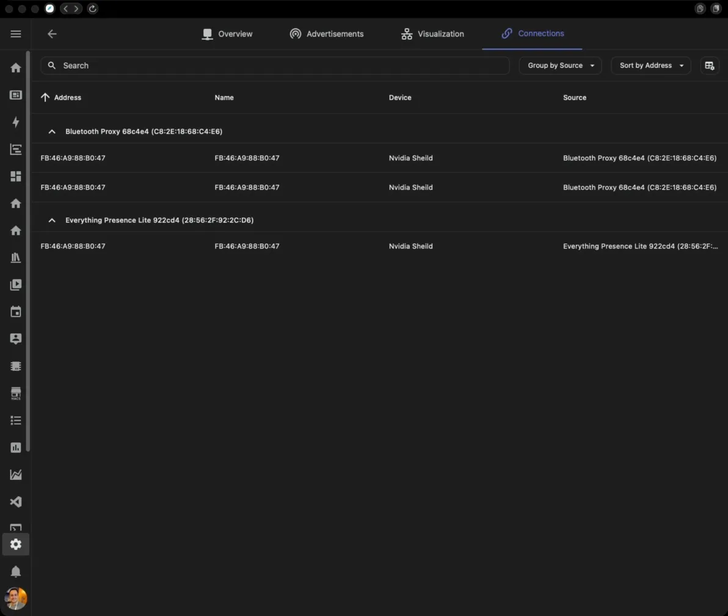Screen dimensions: 728x616
Task: Sort by the Source column header
Action: pos(575,98)
